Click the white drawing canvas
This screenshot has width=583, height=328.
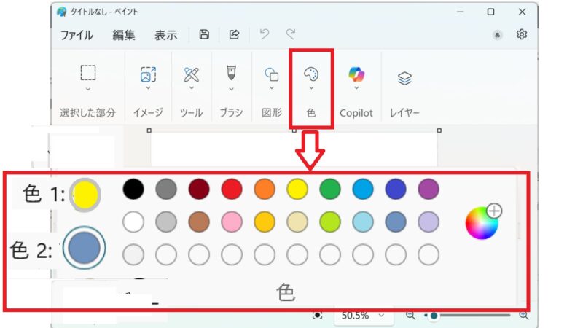click(x=294, y=149)
